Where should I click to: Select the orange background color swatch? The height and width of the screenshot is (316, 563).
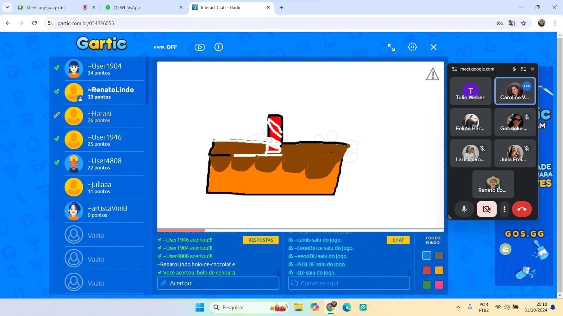click(439, 270)
